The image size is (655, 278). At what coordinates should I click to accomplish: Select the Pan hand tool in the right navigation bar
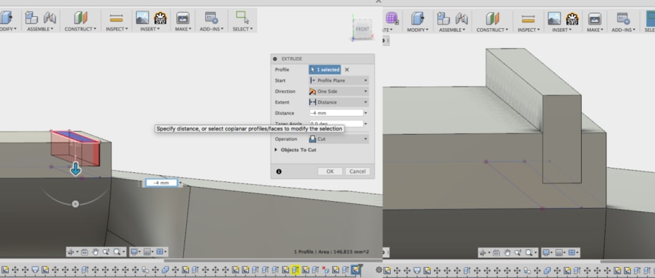508,253
